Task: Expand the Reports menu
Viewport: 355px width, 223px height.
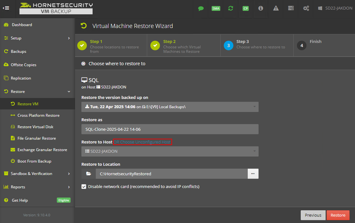Action: (37, 187)
